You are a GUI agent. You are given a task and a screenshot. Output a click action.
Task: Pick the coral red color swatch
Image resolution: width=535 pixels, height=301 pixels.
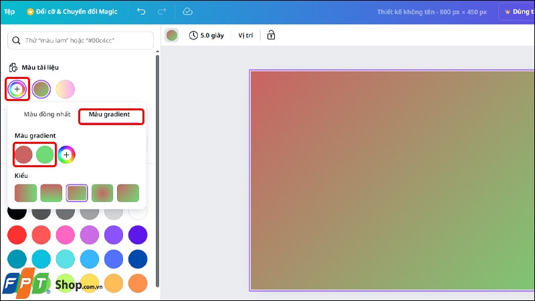(x=41, y=235)
